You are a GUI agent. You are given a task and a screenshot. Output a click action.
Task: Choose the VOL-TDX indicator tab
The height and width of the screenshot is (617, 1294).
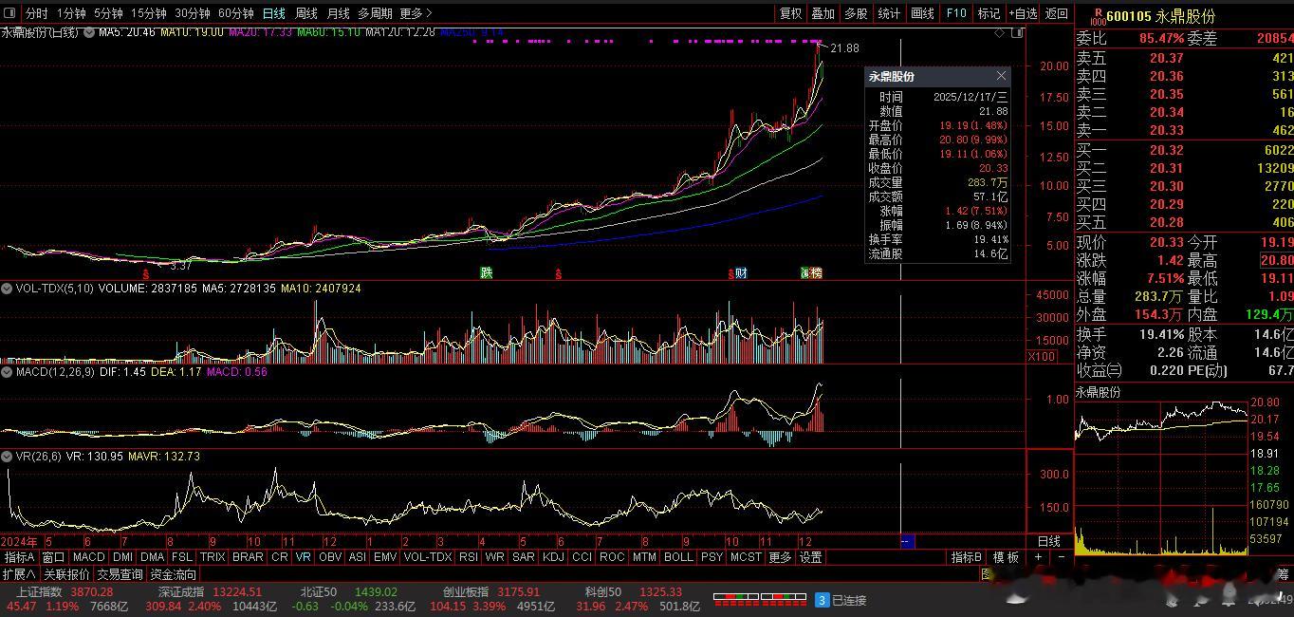pyautogui.click(x=428, y=557)
